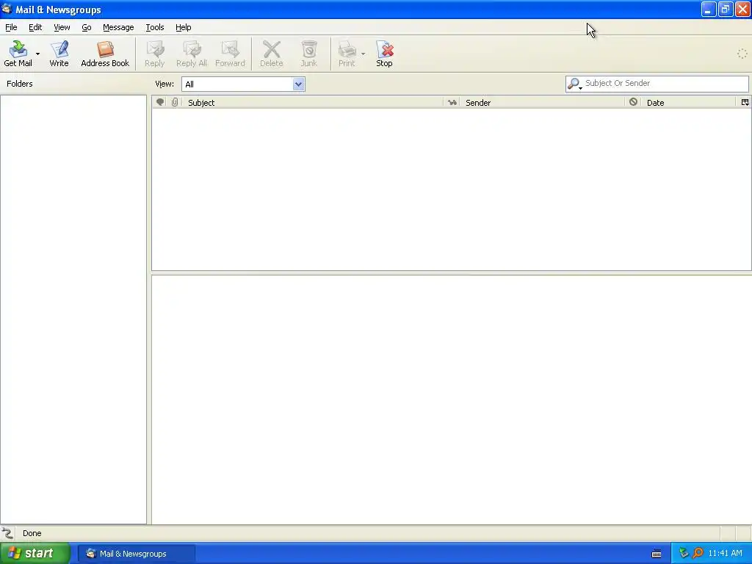Viewport: 752px width, 564px height.
Task: Sort messages by Sender column
Action: [542, 102]
